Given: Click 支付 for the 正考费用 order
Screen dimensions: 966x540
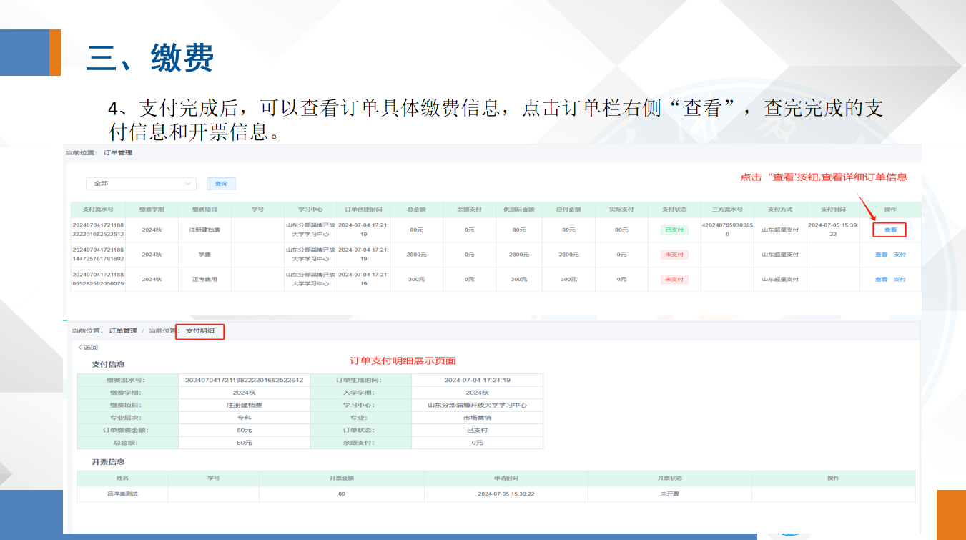Looking at the screenshot, I should (x=900, y=280).
